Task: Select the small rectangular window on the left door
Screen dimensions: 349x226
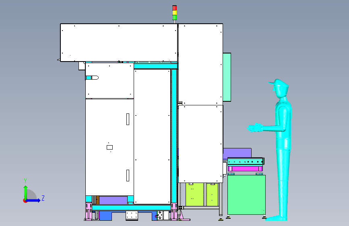Action: [x=109, y=147]
